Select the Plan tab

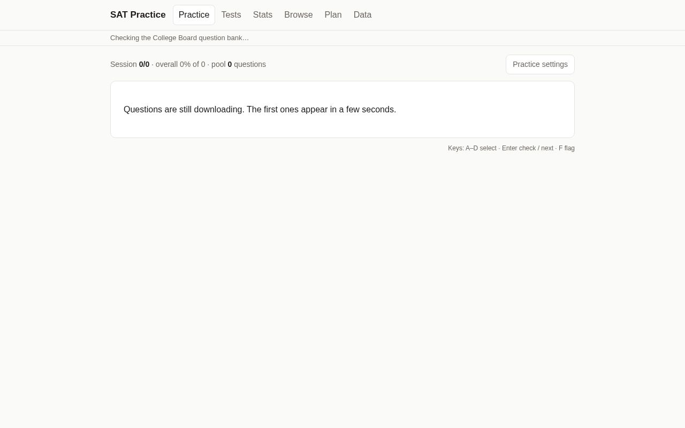tap(333, 15)
